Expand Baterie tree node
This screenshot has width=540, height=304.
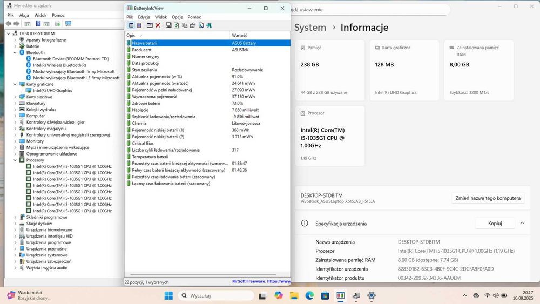15,46
